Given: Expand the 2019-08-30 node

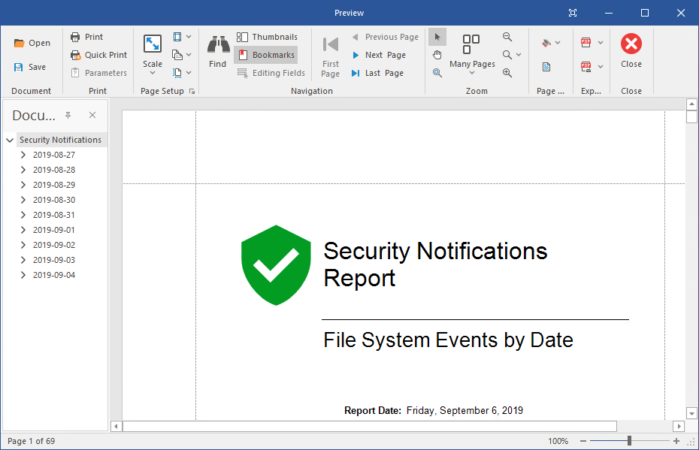Looking at the screenshot, I should [x=23, y=200].
